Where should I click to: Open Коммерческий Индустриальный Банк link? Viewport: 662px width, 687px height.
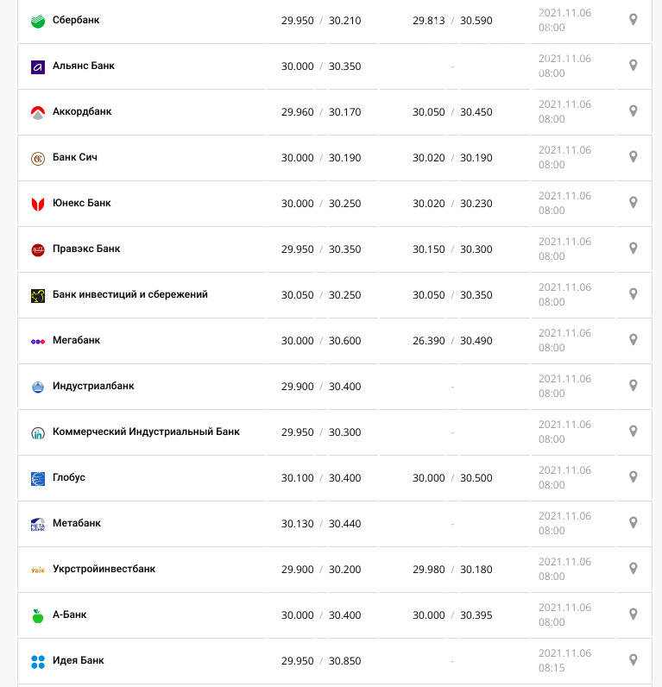click(x=147, y=432)
